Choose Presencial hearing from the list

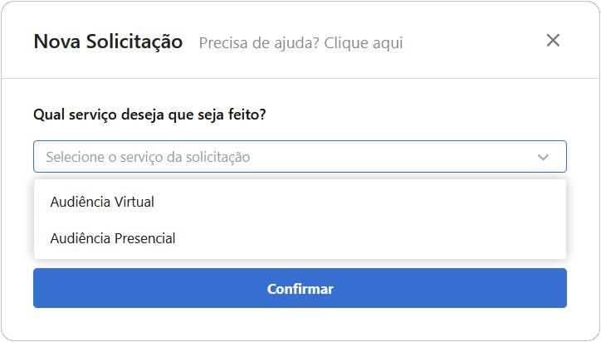click(x=113, y=238)
